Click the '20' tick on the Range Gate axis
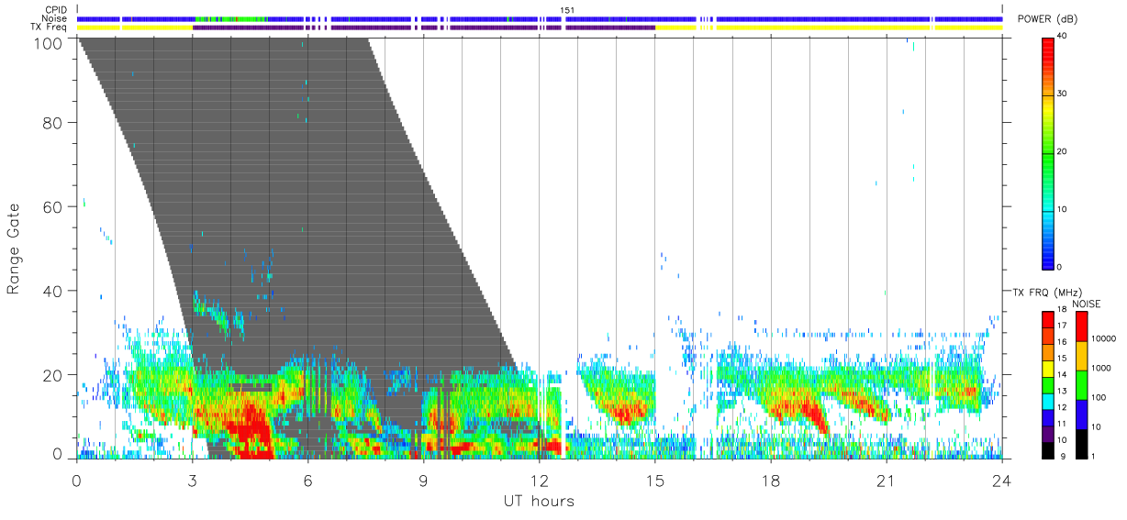 (51, 375)
